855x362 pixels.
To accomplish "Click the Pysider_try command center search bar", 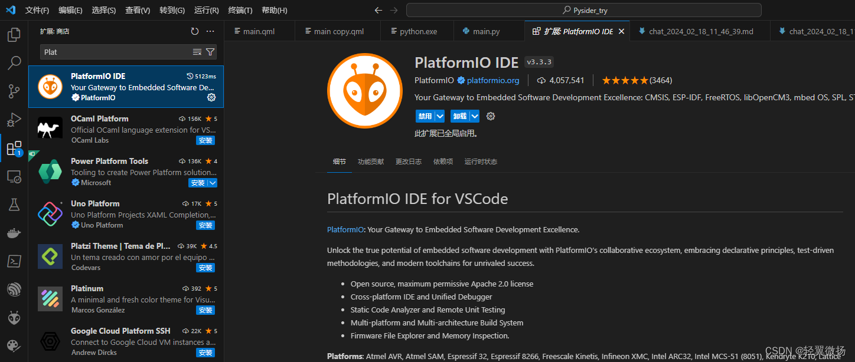I will (583, 10).
